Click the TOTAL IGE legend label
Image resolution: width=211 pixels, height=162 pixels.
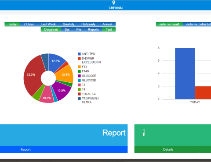[x=89, y=94]
